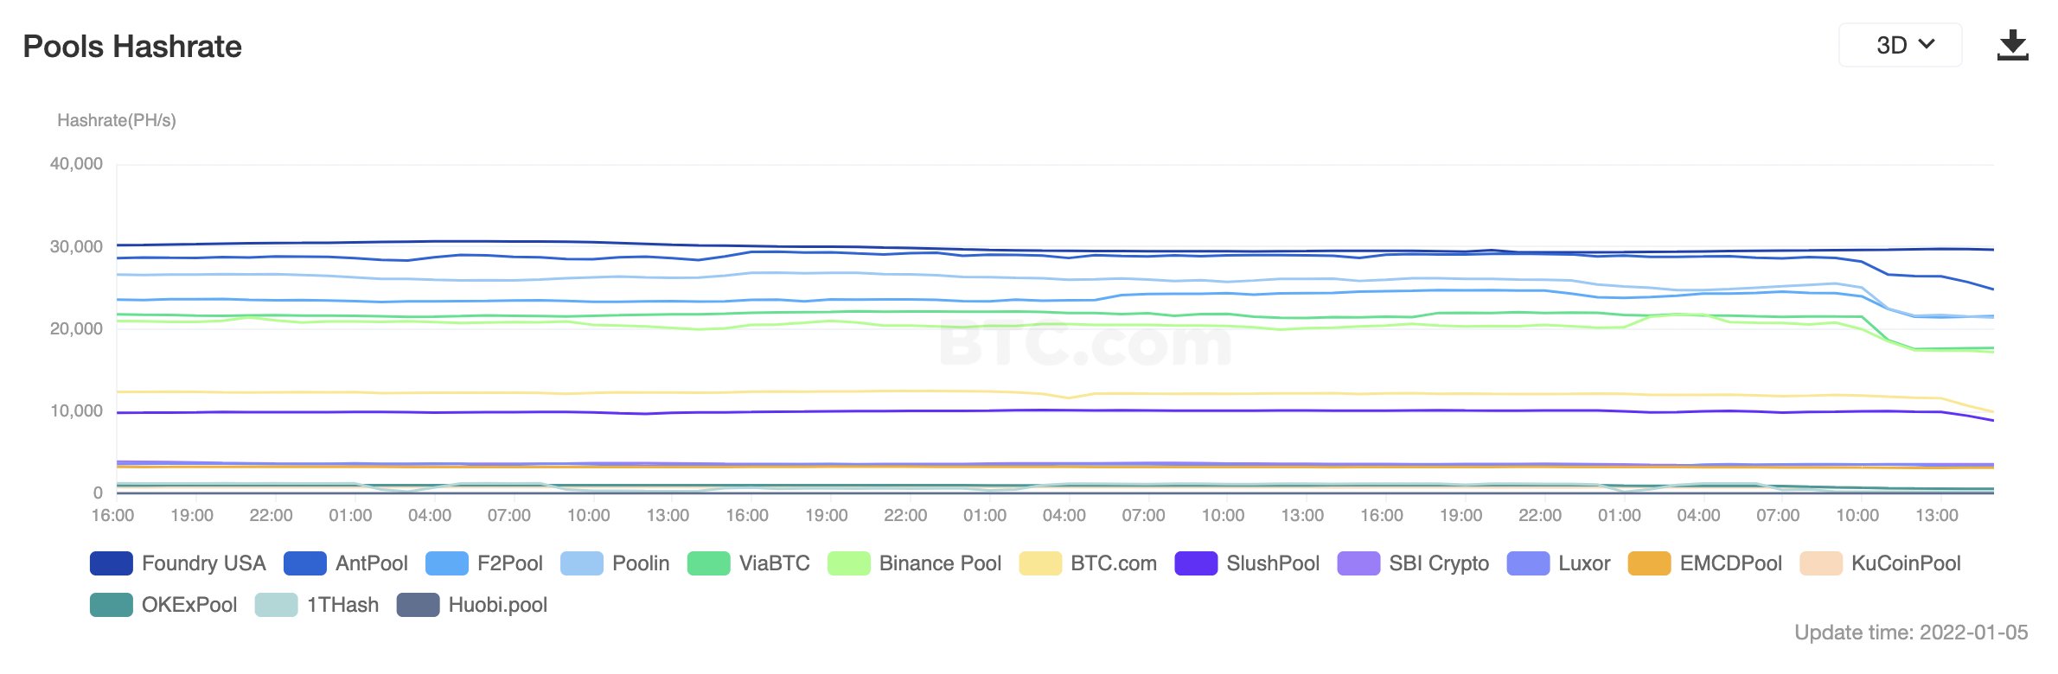This screenshot has height=674, width=2058.
Task: Click the ViaBTC legend label
Action: point(774,563)
